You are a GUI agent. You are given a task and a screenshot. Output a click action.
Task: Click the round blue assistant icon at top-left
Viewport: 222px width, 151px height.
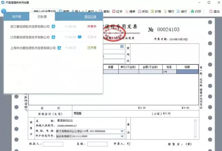point(3,11)
